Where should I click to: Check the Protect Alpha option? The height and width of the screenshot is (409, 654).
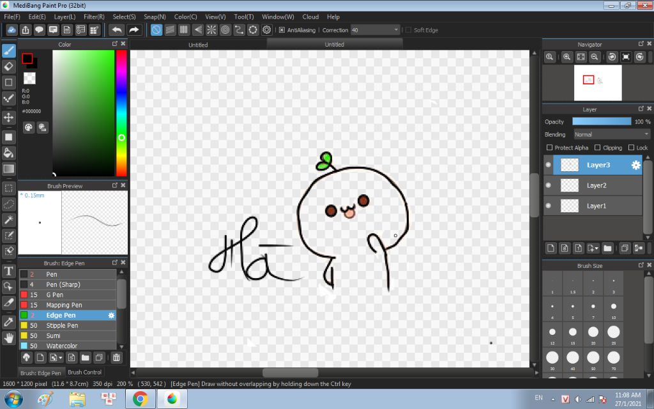(x=549, y=148)
